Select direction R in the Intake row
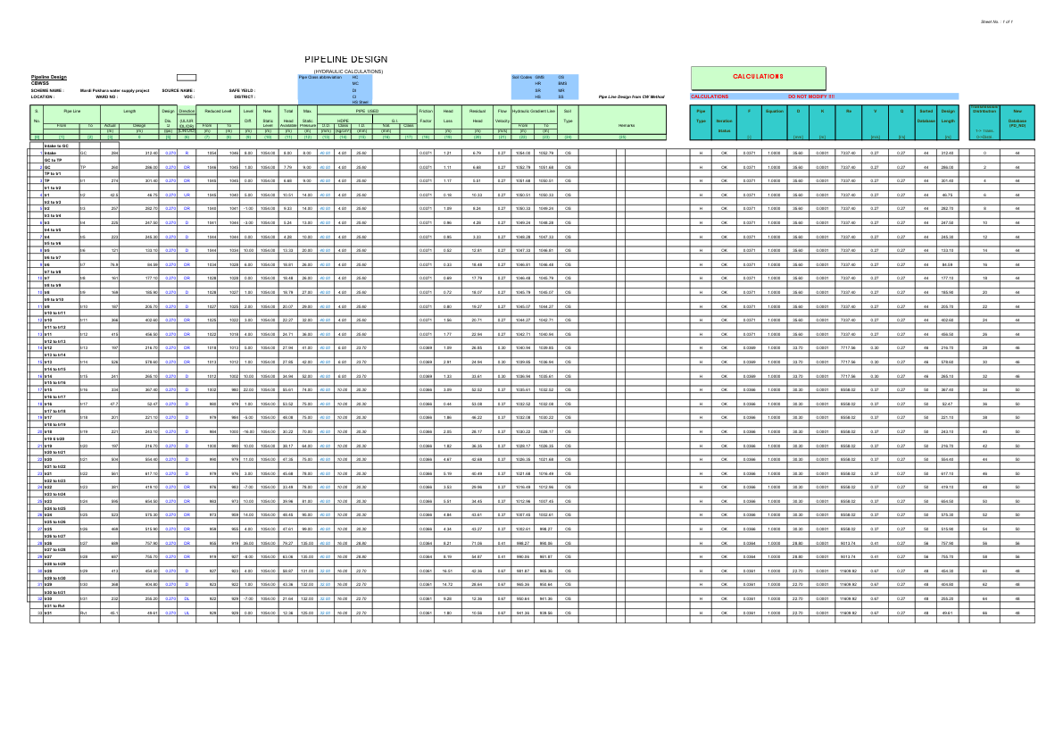 [187, 154]
